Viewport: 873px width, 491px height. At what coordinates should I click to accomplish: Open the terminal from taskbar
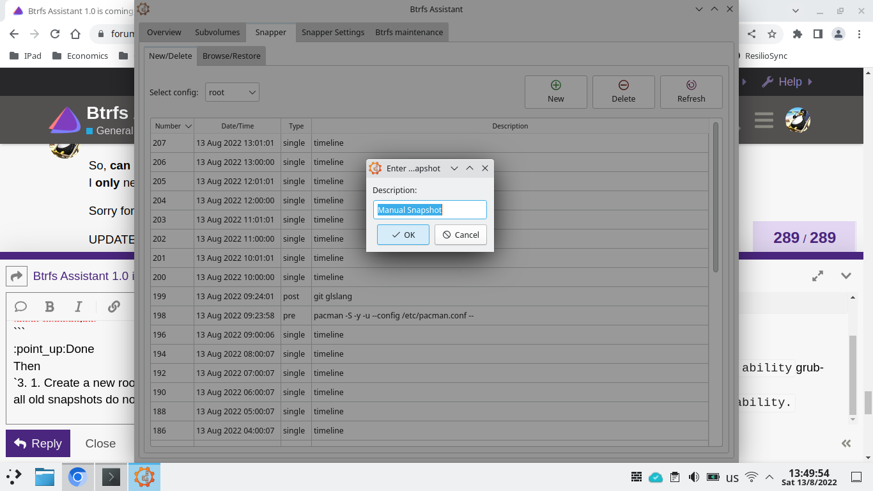point(111,477)
